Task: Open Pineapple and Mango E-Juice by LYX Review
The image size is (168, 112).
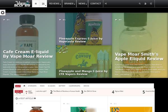Action: [x=83, y=73]
